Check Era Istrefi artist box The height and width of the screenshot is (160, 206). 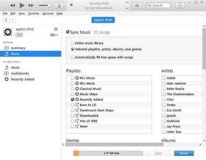coord(164,110)
